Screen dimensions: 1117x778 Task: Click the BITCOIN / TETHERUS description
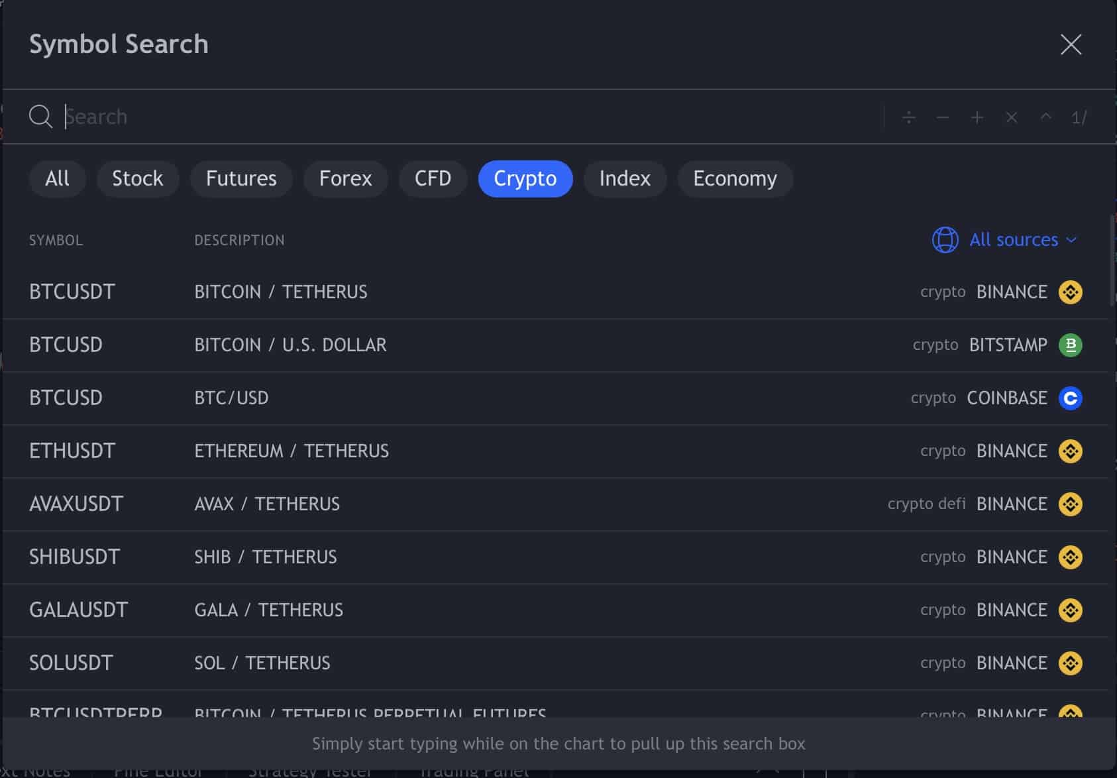pyautogui.click(x=281, y=292)
